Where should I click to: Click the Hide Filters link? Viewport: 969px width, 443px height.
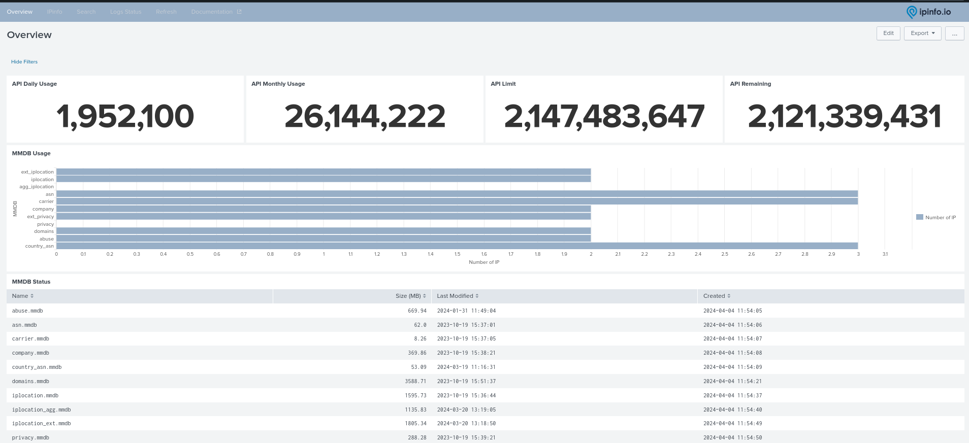click(24, 62)
